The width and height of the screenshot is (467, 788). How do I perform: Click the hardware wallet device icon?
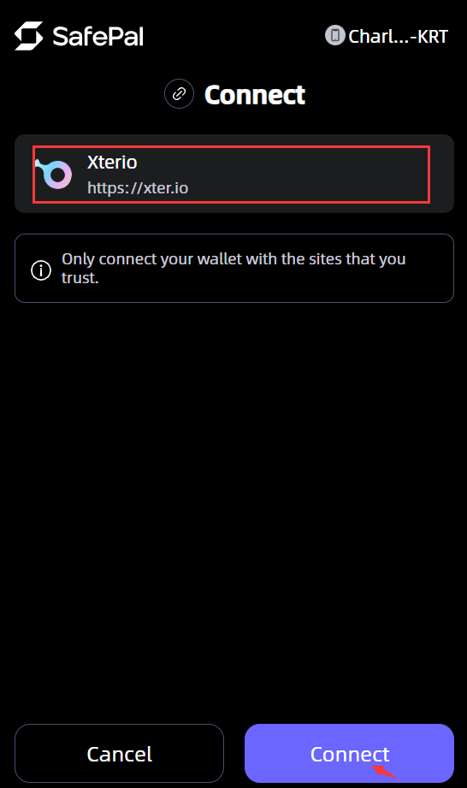coord(335,36)
